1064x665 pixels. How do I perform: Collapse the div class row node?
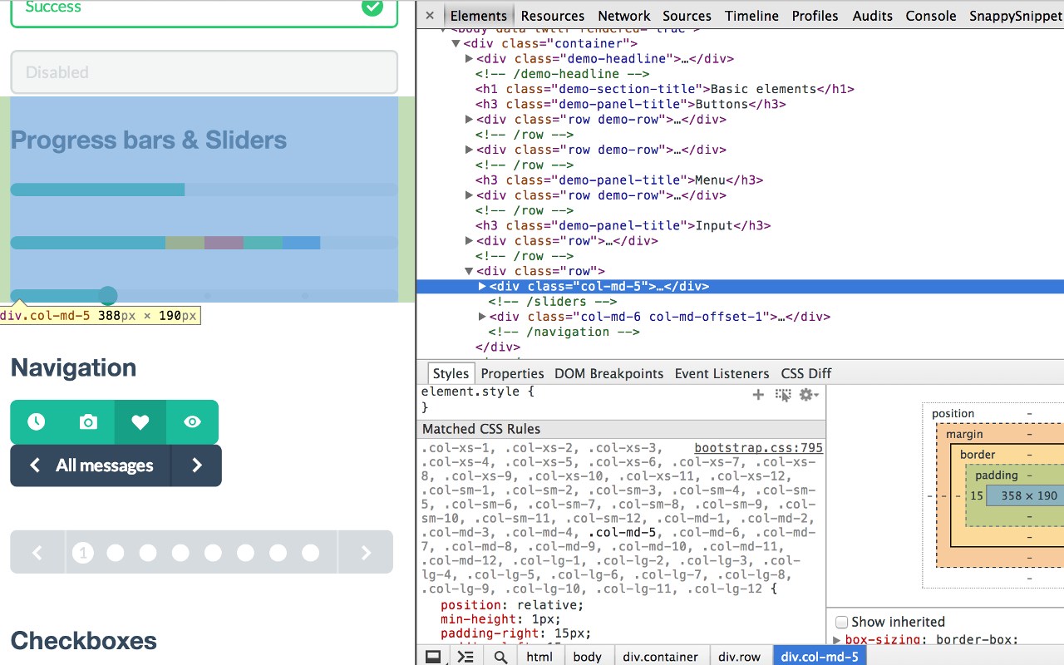click(x=469, y=271)
